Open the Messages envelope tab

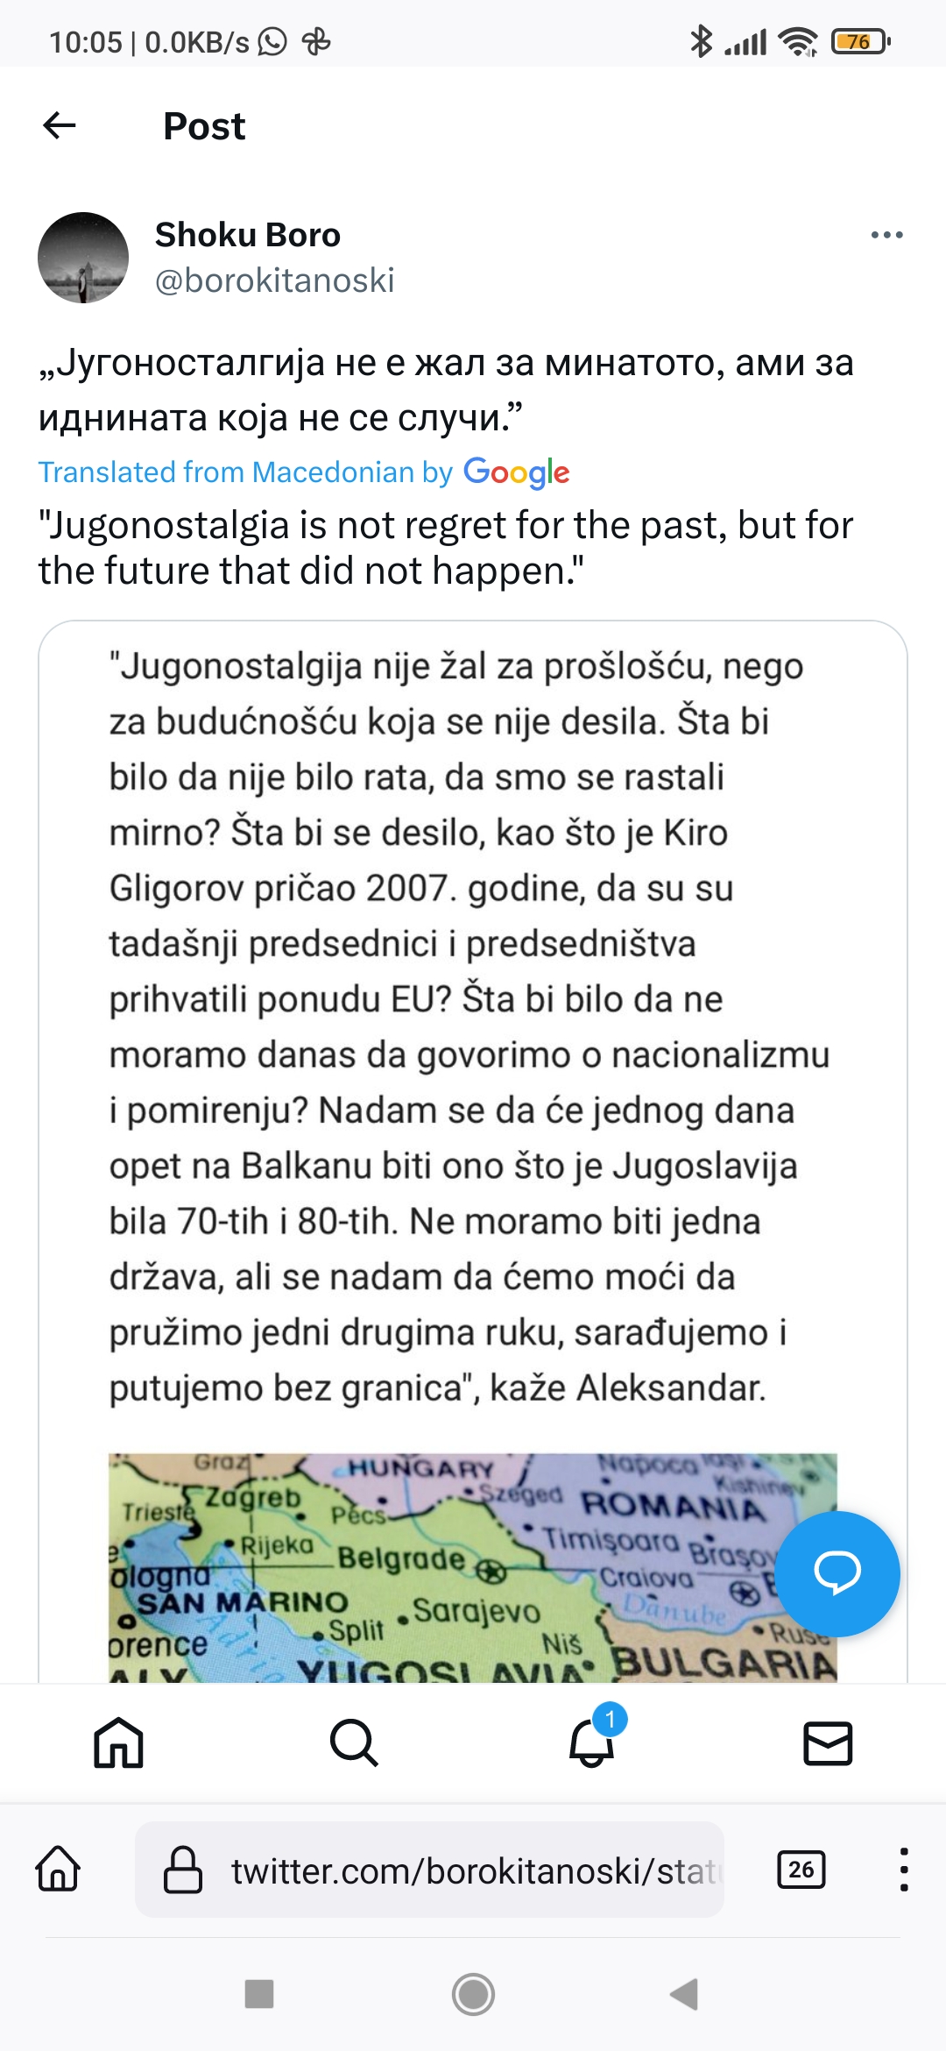click(x=828, y=1742)
